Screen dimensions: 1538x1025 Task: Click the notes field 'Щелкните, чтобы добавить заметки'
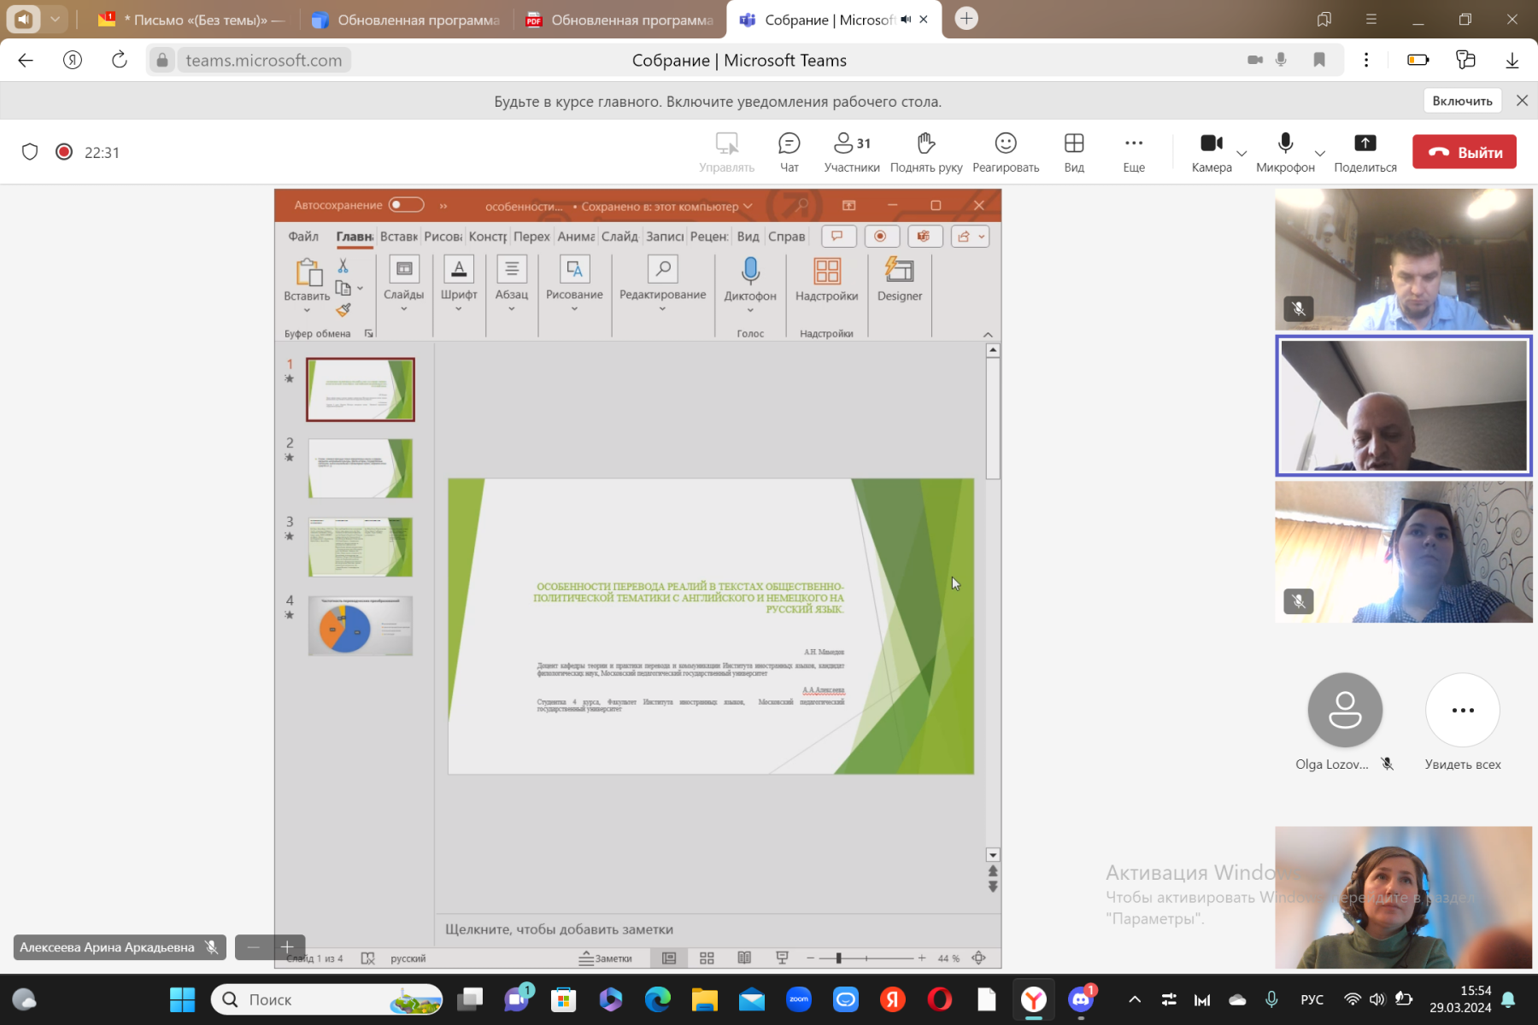coord(559,929)
